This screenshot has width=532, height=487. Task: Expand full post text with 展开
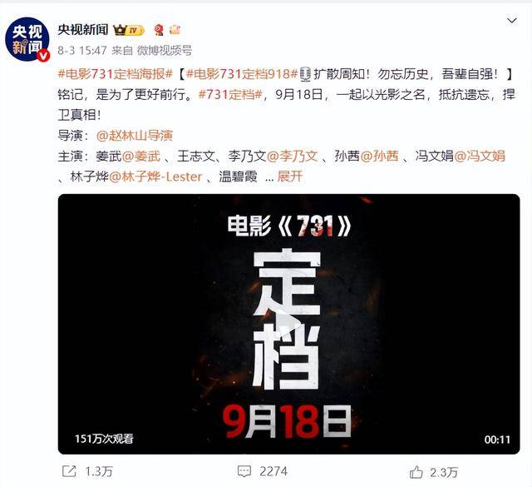[290, 176]
